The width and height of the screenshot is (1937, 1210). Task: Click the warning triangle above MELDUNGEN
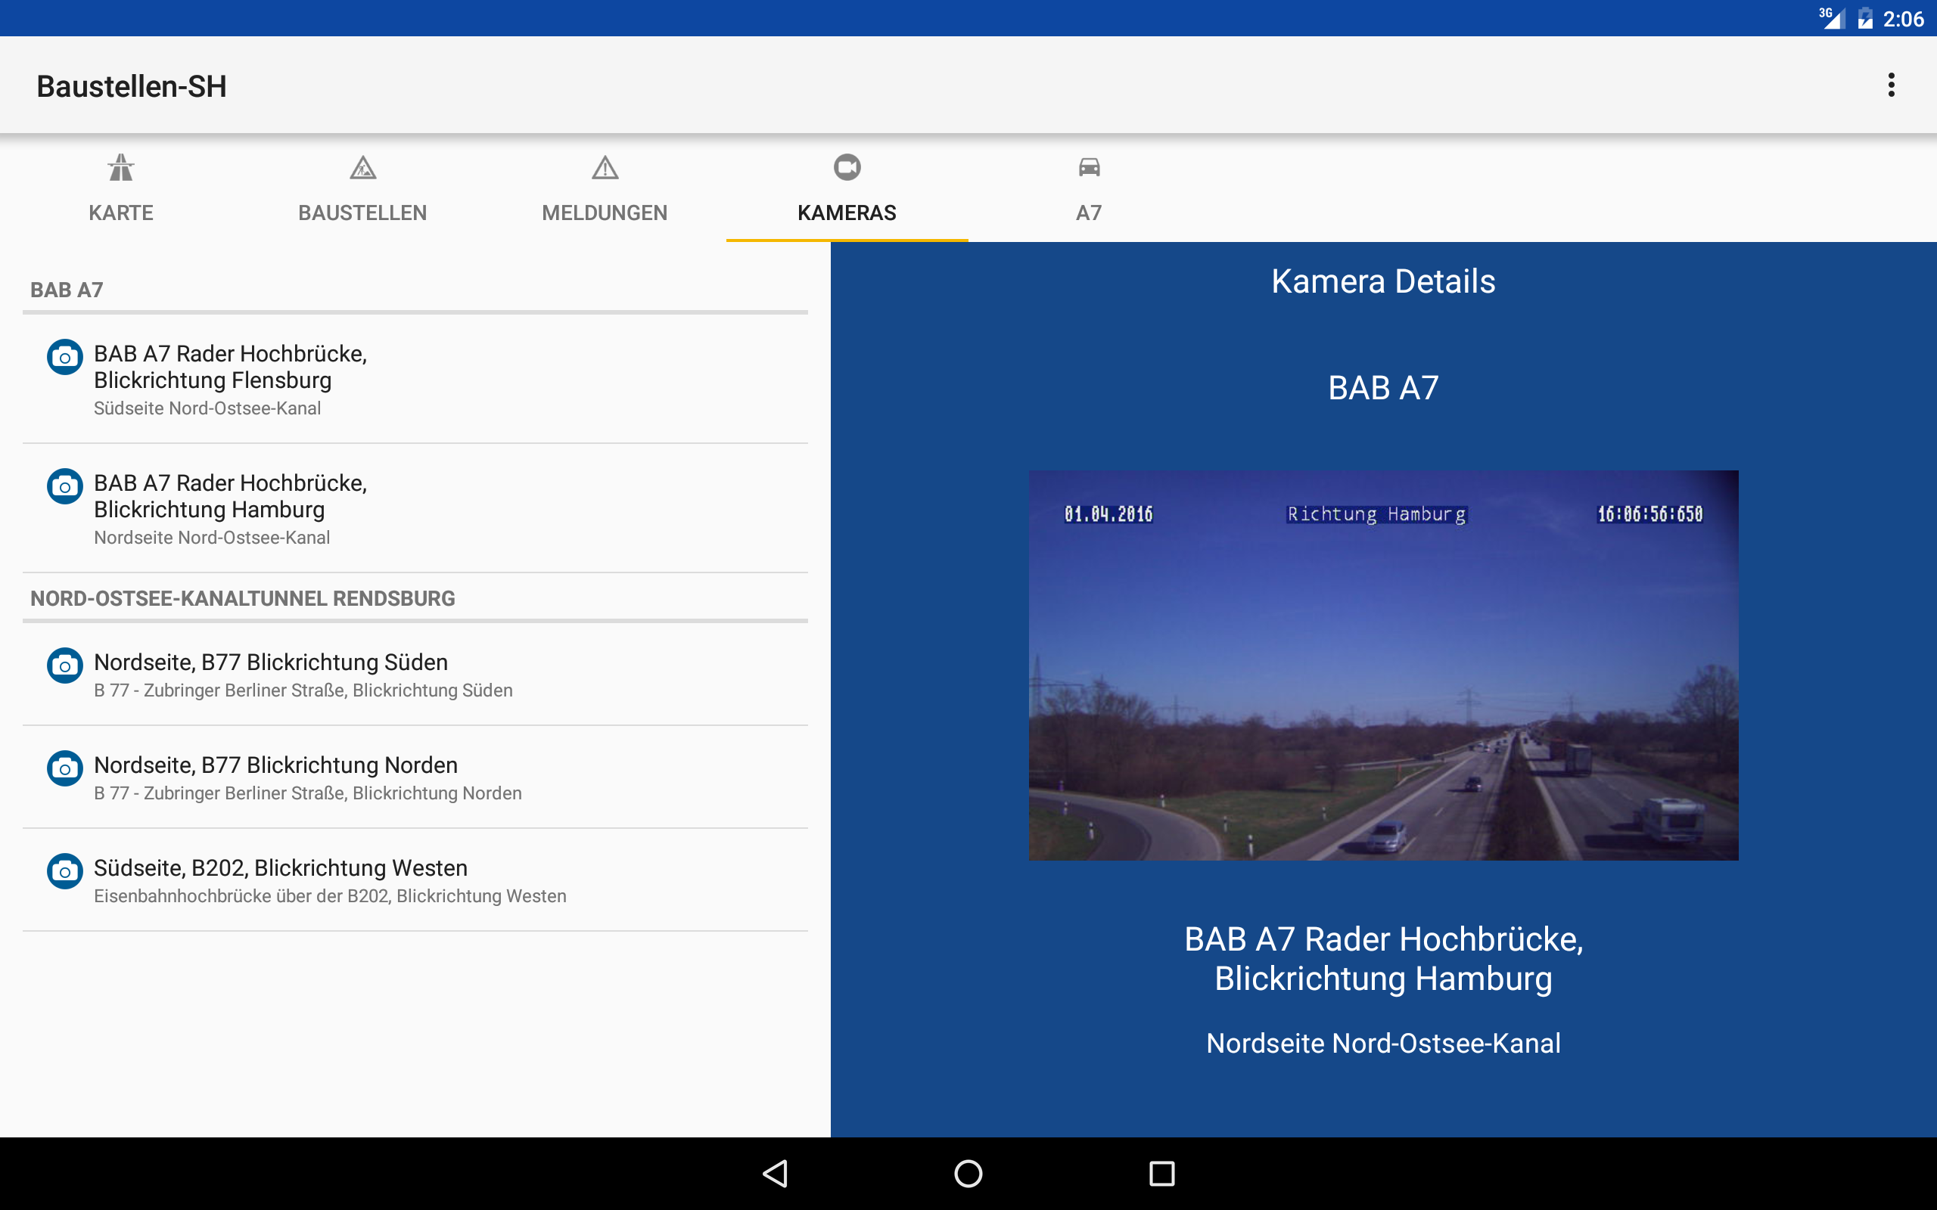[x=605, y=167]
